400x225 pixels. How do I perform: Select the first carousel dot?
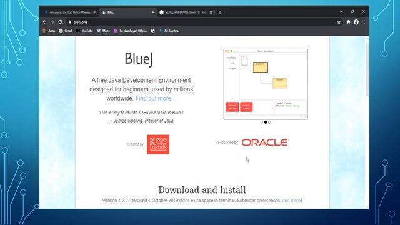(262, 122)
